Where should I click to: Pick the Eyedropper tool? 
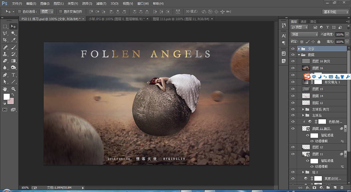[x=13, y=40]
